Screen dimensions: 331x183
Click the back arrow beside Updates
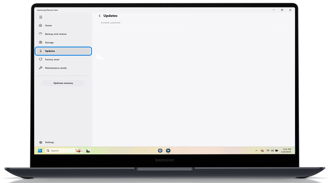click(100, 16)
